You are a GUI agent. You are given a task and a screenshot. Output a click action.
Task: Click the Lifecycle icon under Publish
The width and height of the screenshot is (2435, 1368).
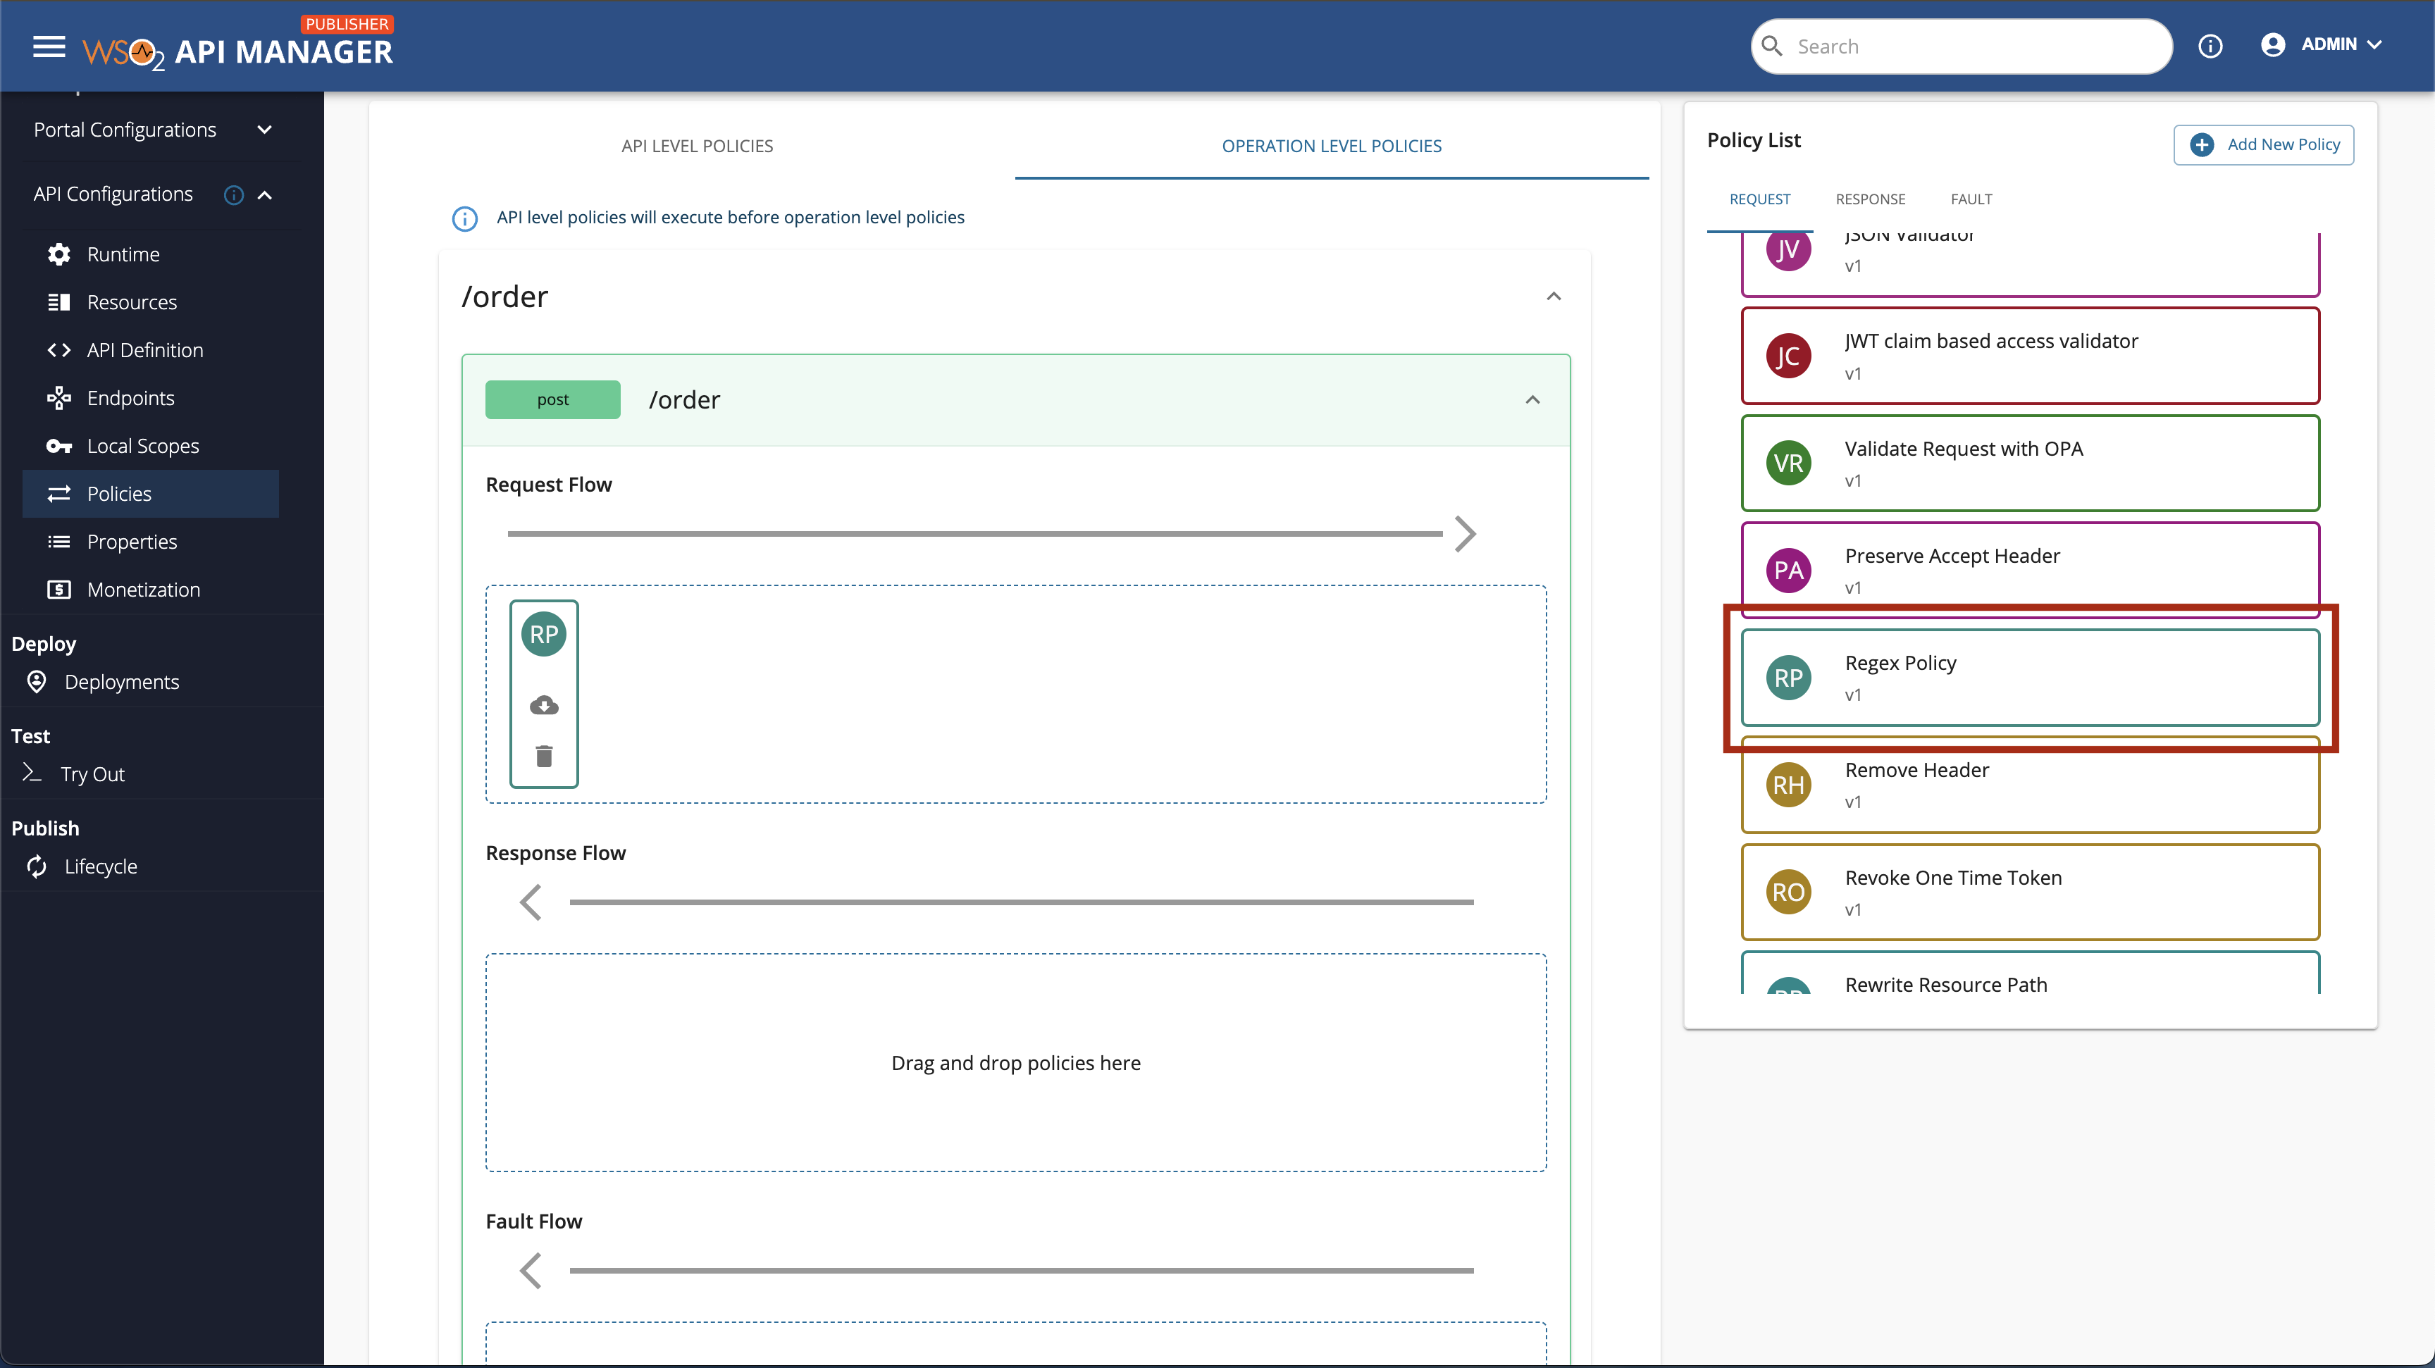[x=36, y=866]
